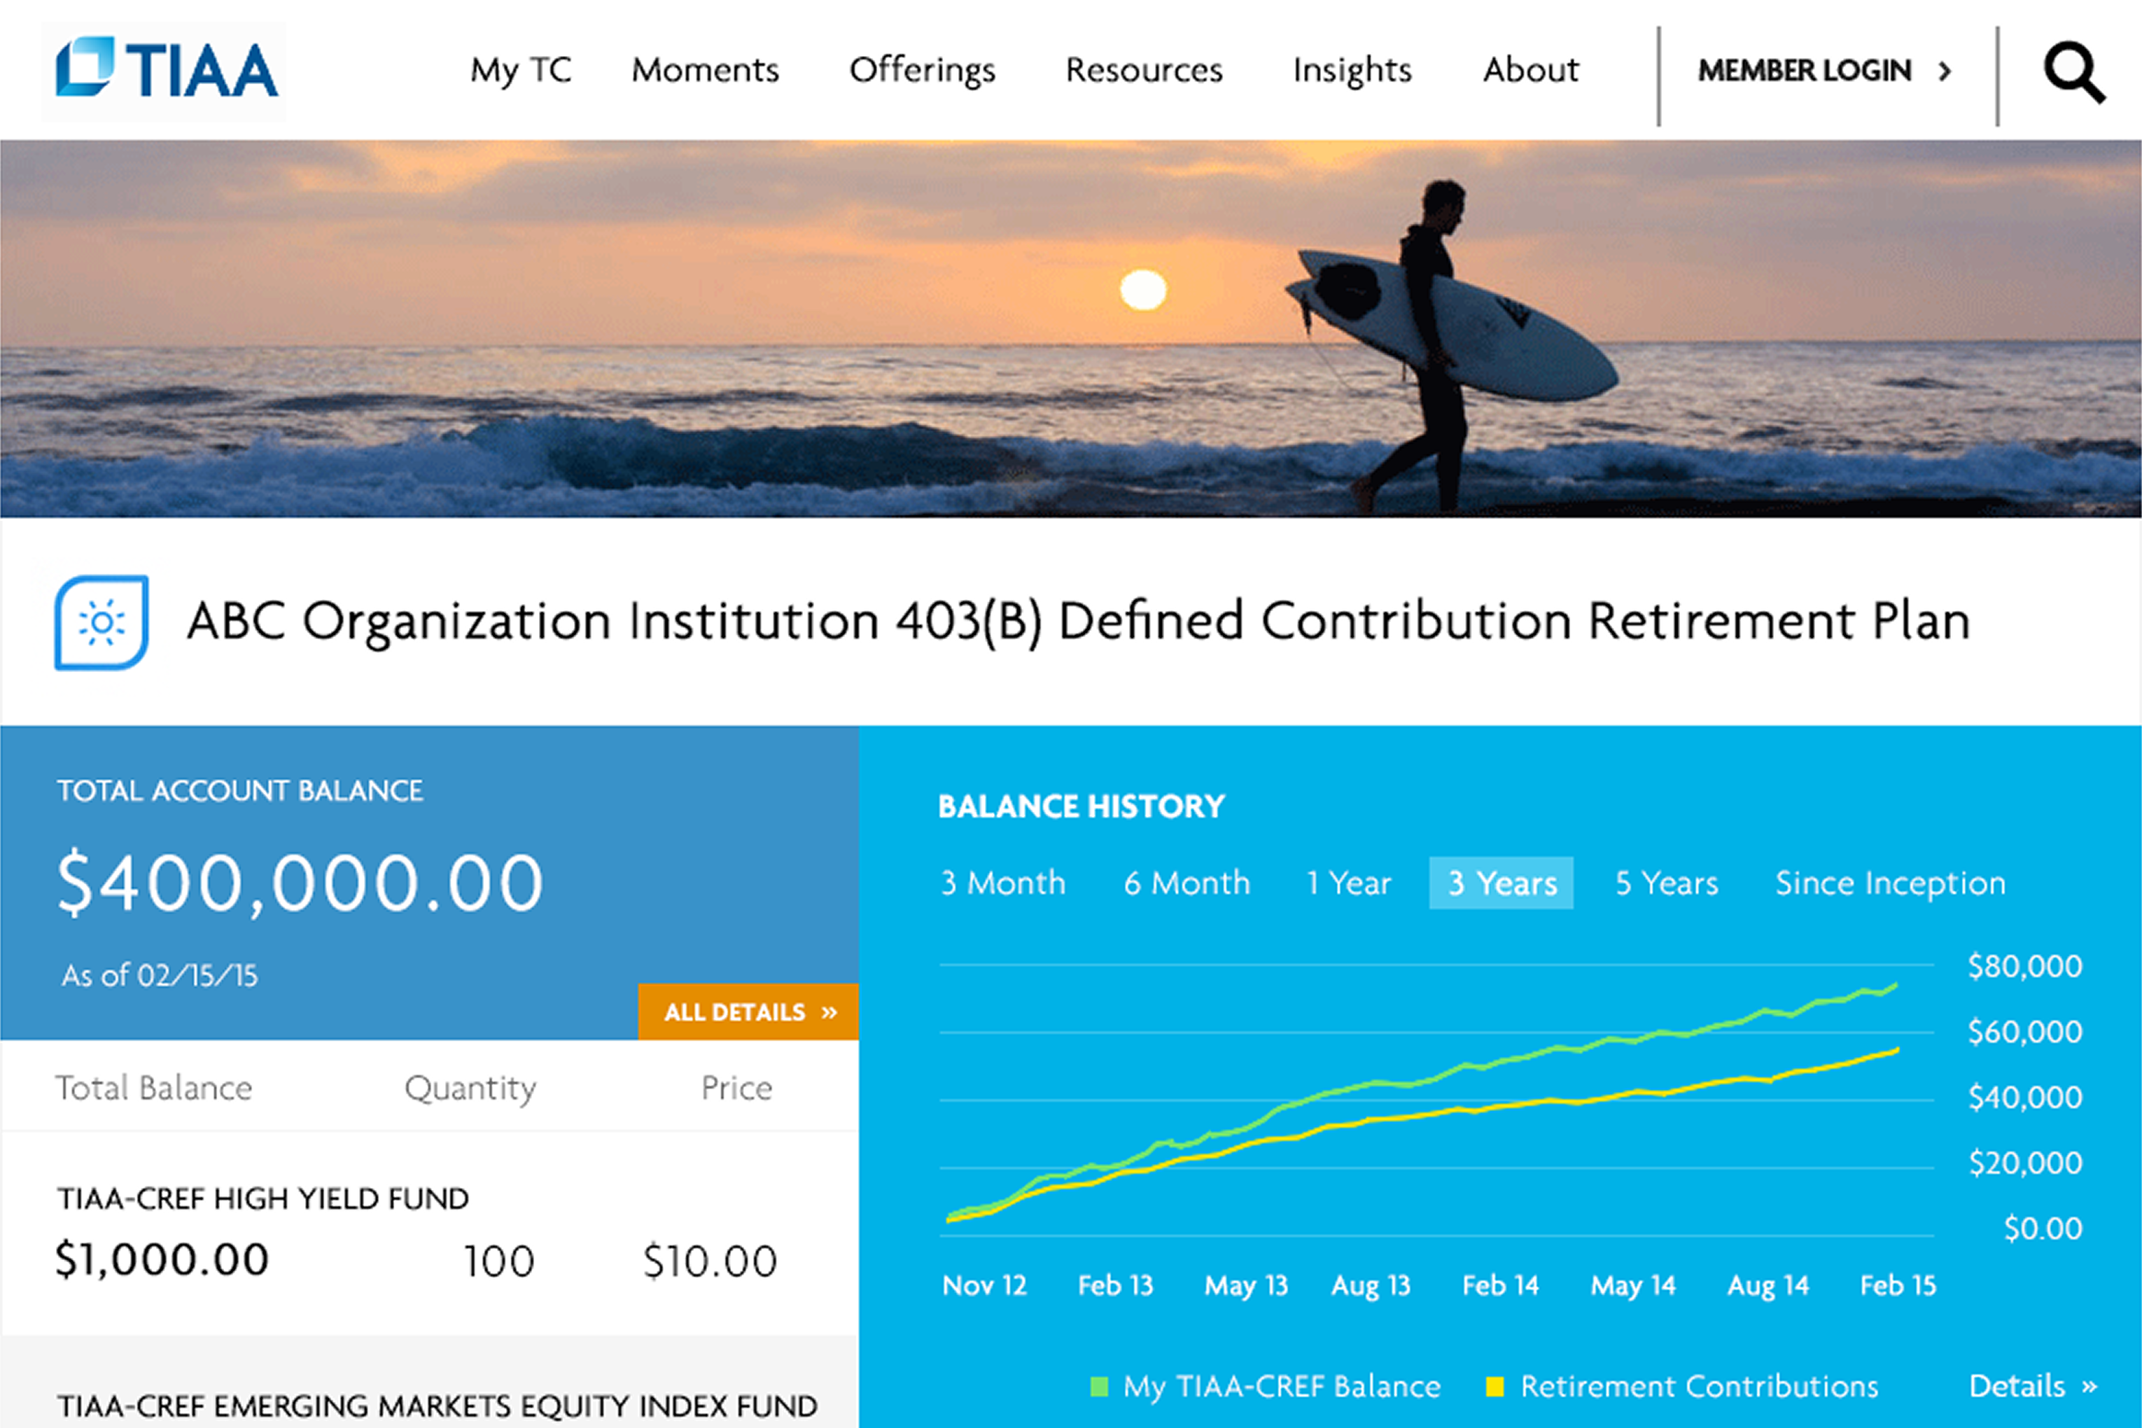Open the Offerings menu

pos(922,70)
